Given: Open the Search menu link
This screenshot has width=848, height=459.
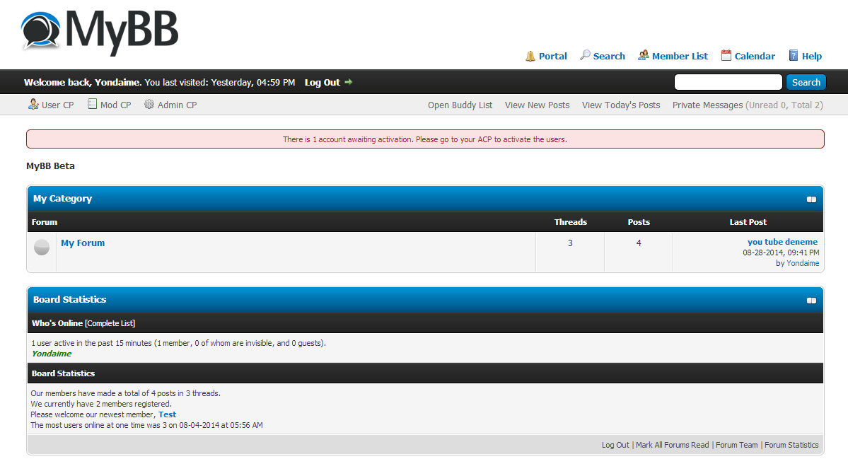Looking at the screenshot, I should [x=609, y=57].
